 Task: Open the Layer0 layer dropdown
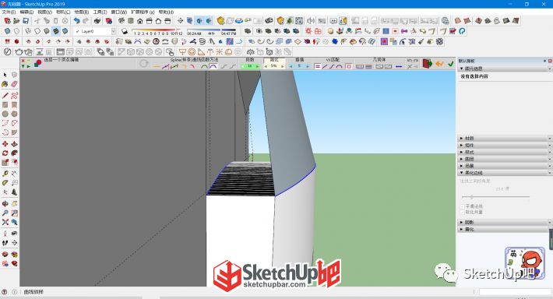point(114,31)
